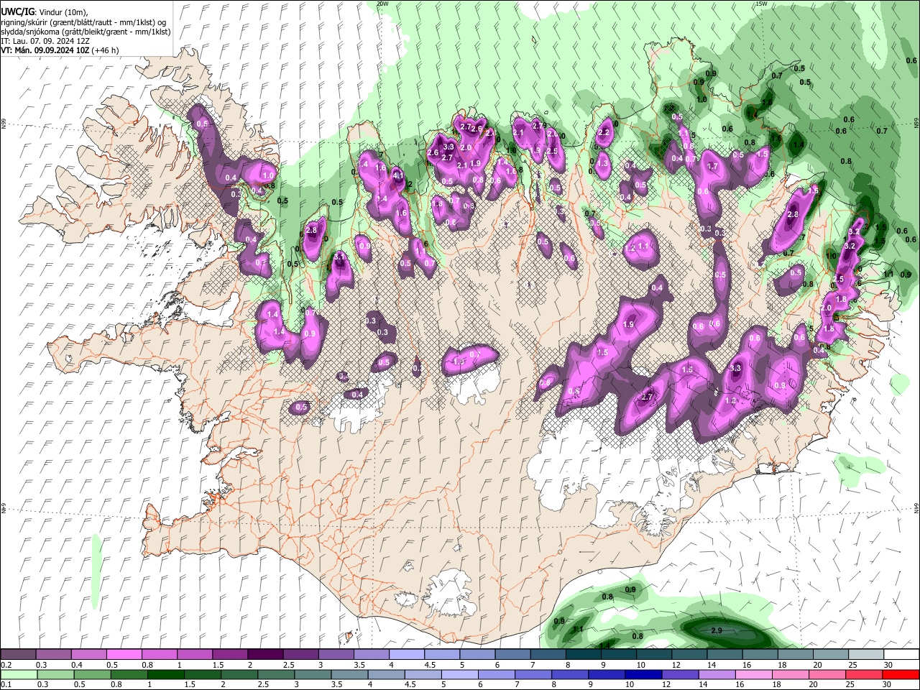The height and width of the screenshot is (690, 920).
Task: Click the snow-scale swatch starting at 14
Action: click(724, 655)
